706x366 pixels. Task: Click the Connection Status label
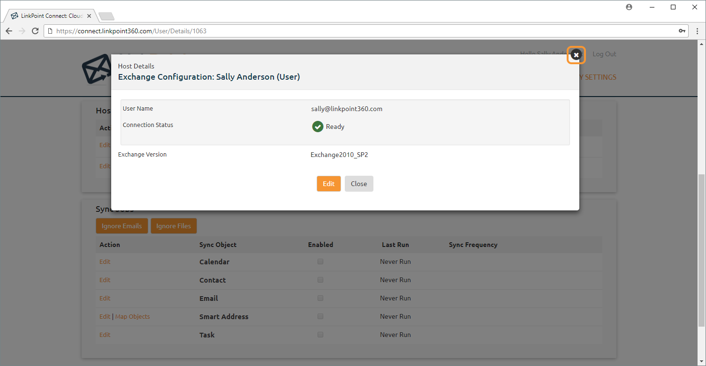[x=148, y=125]
